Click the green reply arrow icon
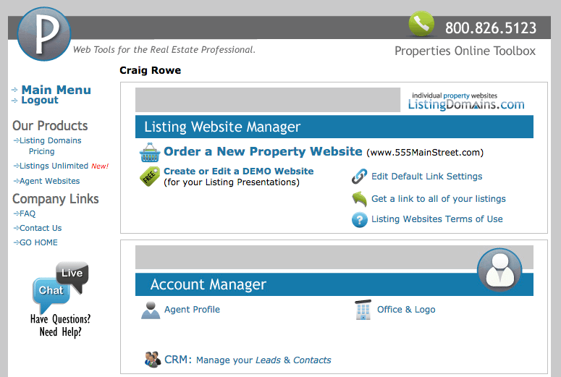Screen dimensions: 561x377 [x=360, y=199]
